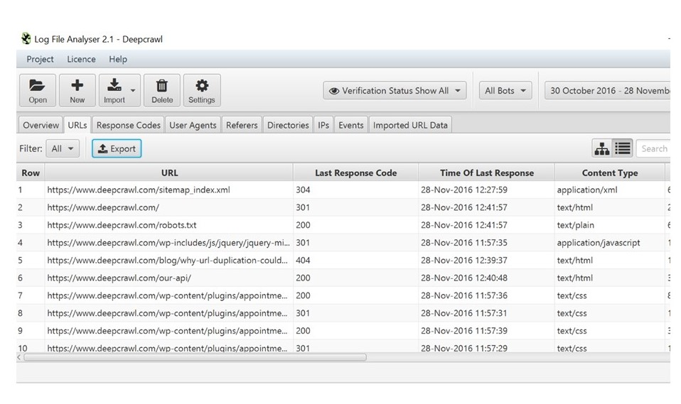The width and height of the screenshot is (681, 404).
Task: Click timestamp 28-Nov-2016 11:57:39
Action: tap(464, 331)
